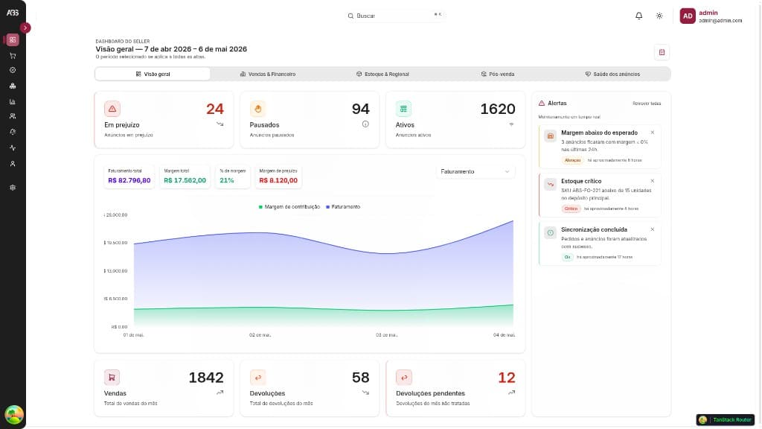
Task: Open the dashboard icon in sidebar
Action: point(13,40)
